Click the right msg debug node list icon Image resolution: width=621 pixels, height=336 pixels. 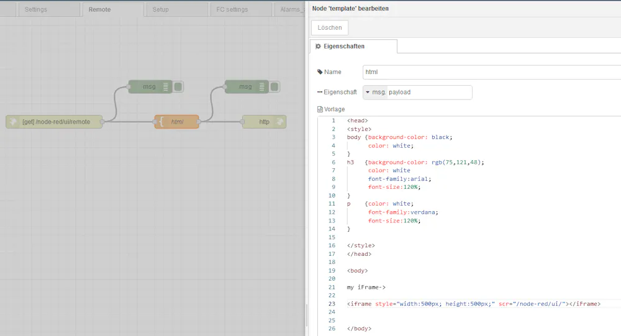[262, 87]
